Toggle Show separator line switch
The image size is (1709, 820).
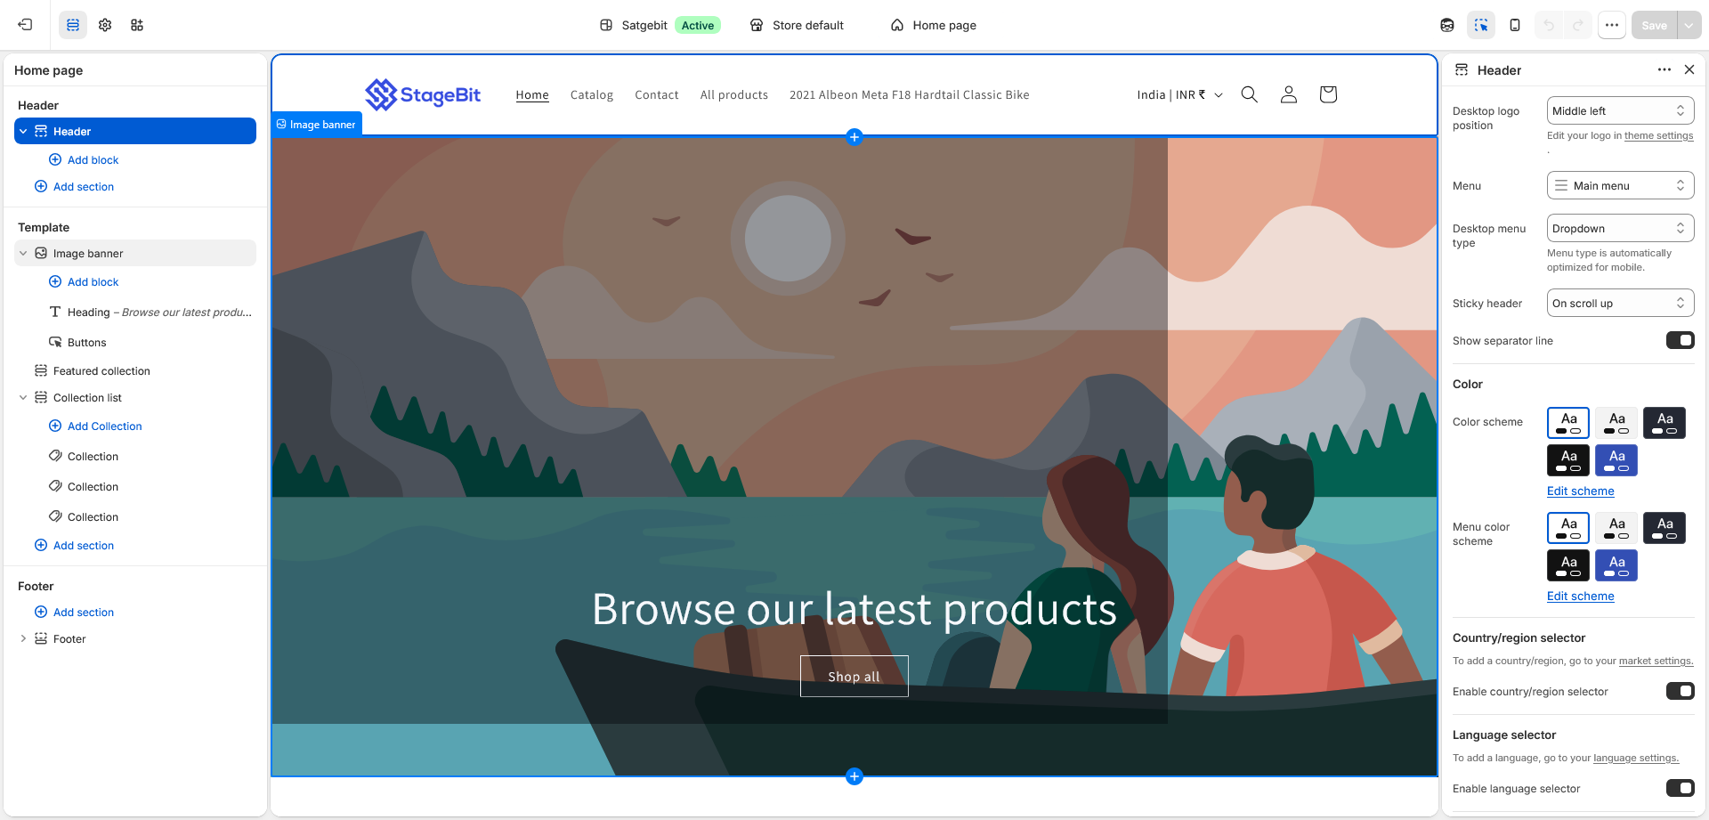coord(1680,341)
